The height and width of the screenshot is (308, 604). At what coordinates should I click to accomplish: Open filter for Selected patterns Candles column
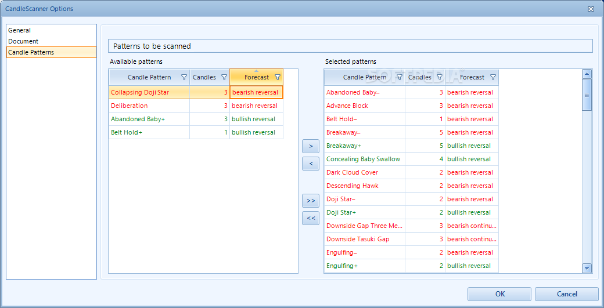pyautogui.click(x=440, y=77)
